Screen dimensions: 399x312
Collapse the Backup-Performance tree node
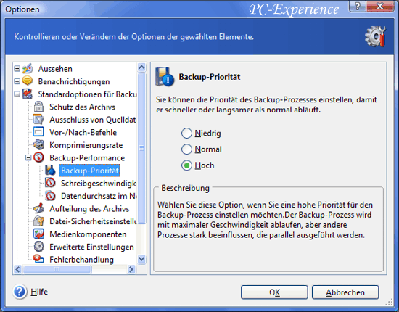click(x=28, y=157)
